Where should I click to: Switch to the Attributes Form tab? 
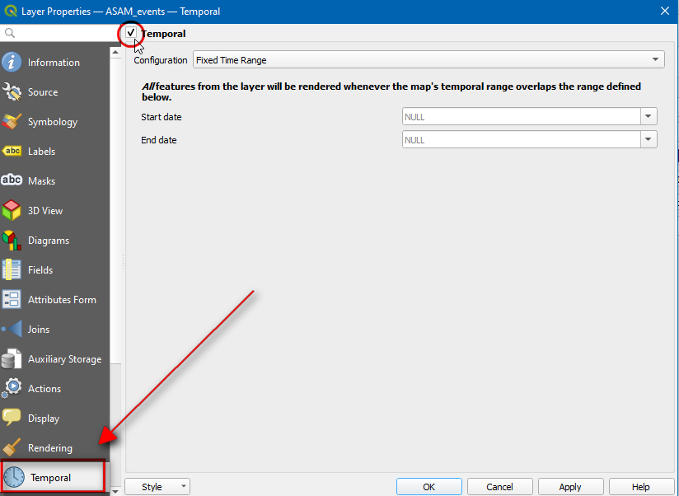[62, 300]
